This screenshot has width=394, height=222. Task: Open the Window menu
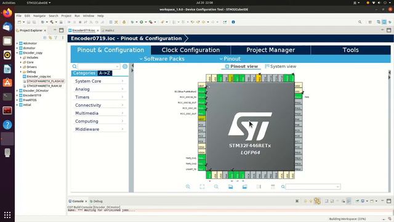point(89,16)
